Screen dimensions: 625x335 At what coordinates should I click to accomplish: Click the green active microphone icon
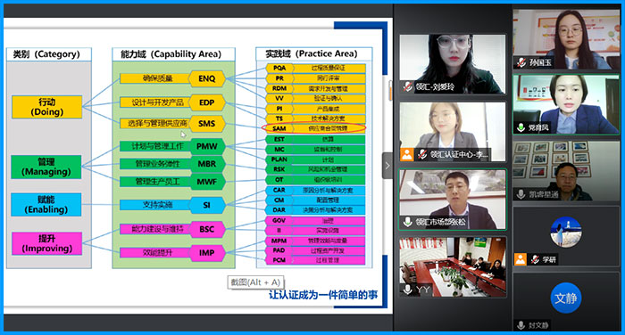(x=521, y=127)
